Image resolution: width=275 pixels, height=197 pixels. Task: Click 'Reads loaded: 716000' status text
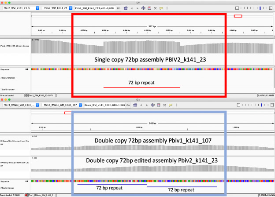10,195
